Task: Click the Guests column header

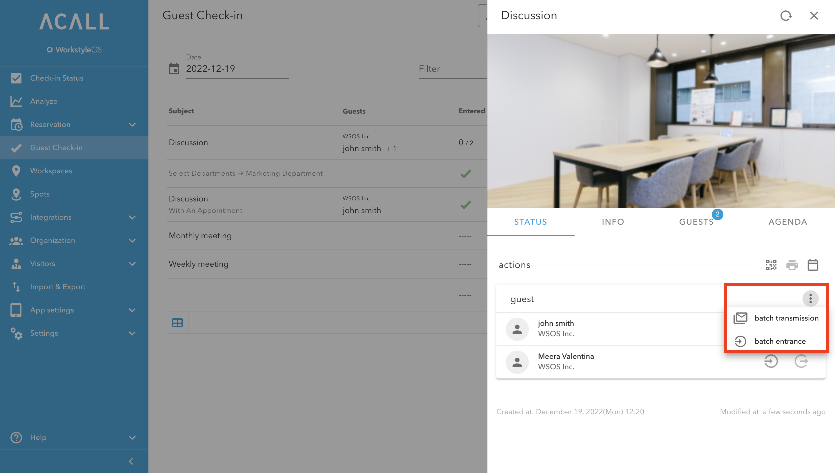Action: [354, 111]
